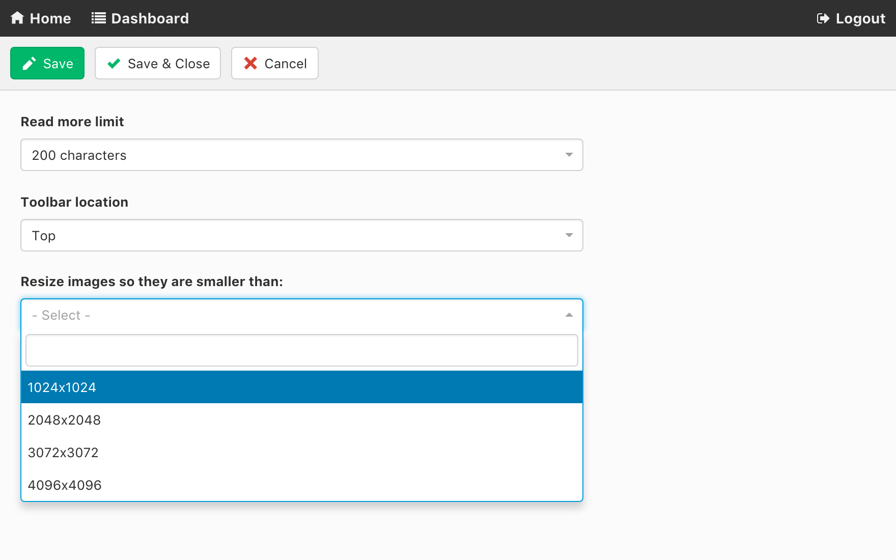The height and width of the screenshot is (560, 896).
Task: Expand the Read more limit dropdown arrow
Action: [x=569, y=155]
